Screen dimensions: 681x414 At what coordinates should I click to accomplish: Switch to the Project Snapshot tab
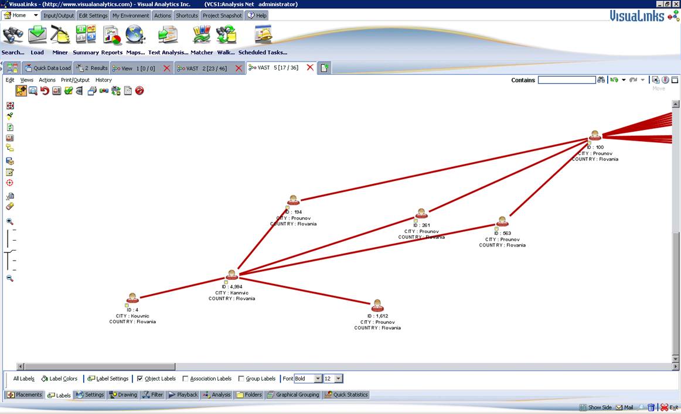pos(222,15)
